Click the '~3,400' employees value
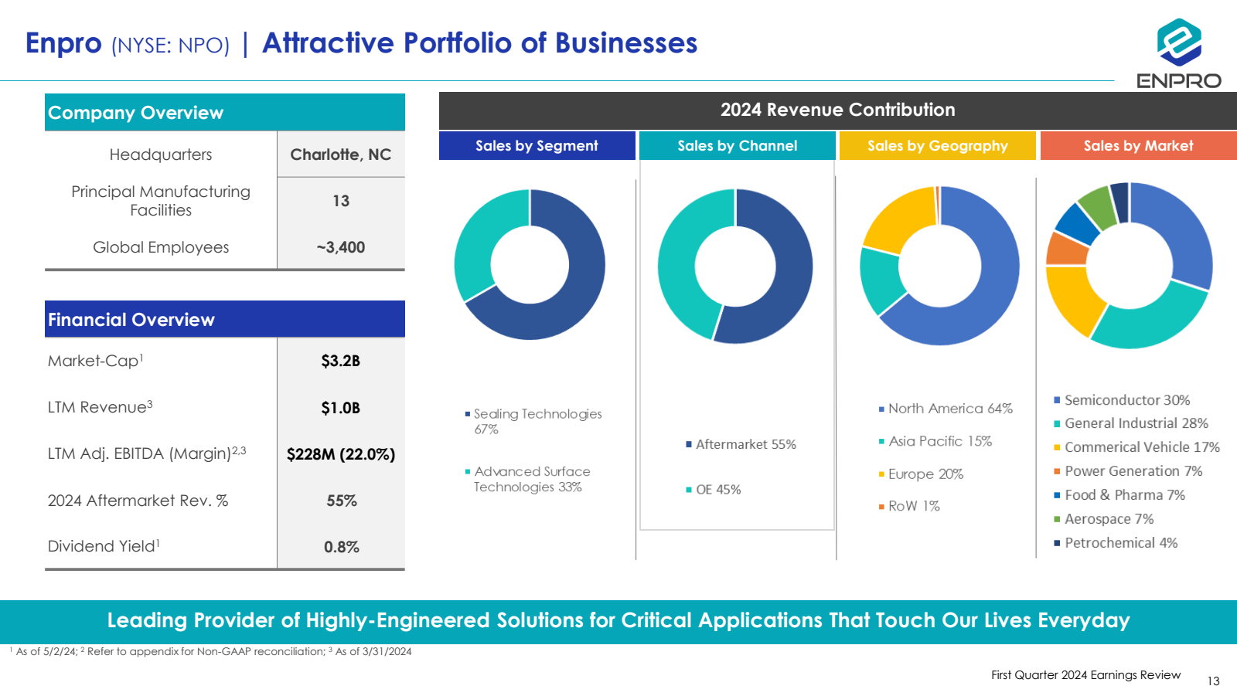Image resolution: width=1237 pixels, height=696 pixels. pyautogui.click(x=341, y=247)
